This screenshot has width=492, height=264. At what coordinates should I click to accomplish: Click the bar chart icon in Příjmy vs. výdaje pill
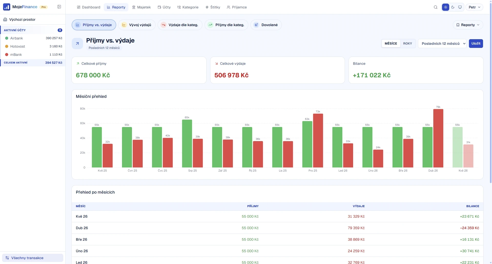tap(78, 25)
